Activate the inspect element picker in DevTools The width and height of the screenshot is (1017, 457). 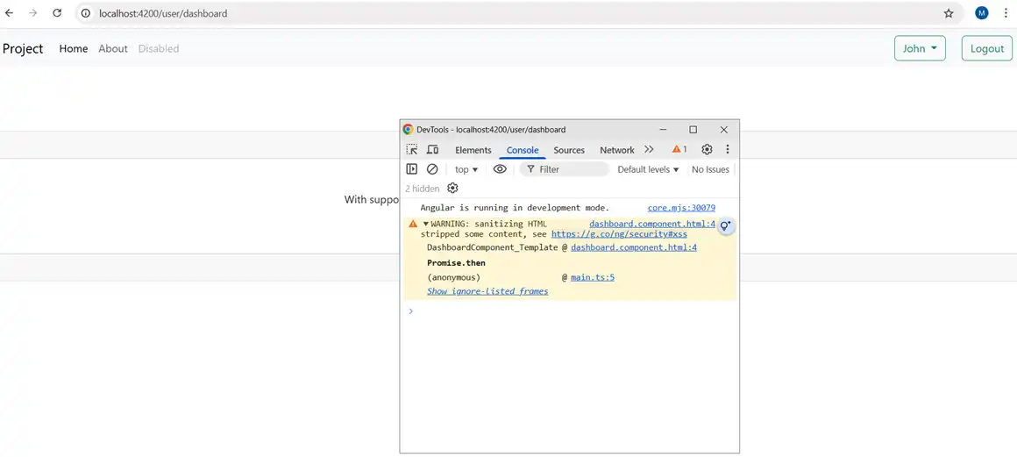pos(411,150)
